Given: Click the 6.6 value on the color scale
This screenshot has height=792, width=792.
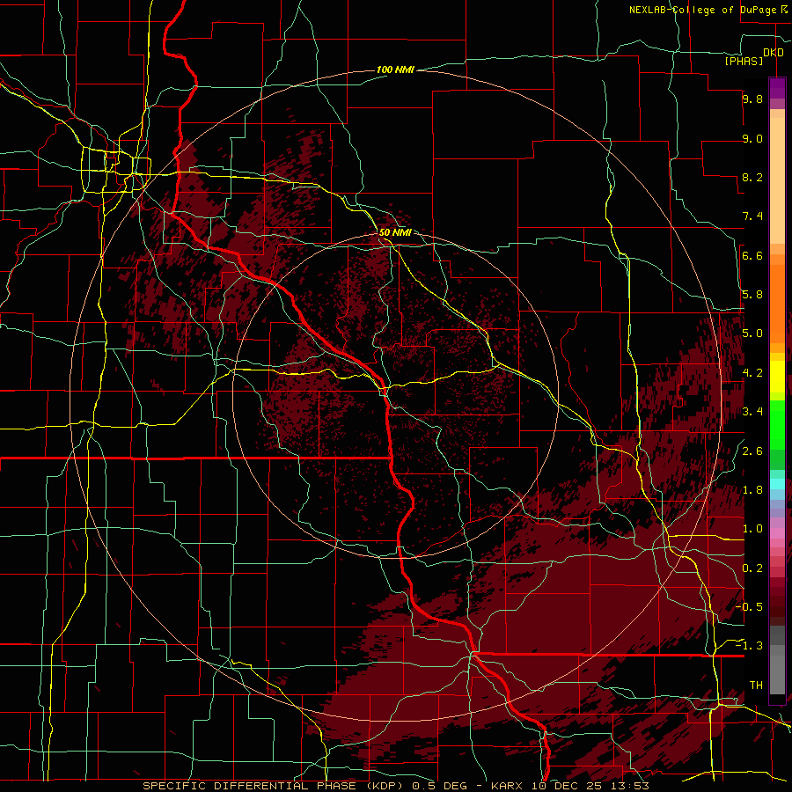Looking at the screenshot, I should click(x=752, y=255).
